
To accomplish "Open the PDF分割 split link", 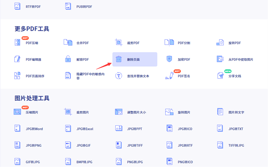I will point(184,43).
